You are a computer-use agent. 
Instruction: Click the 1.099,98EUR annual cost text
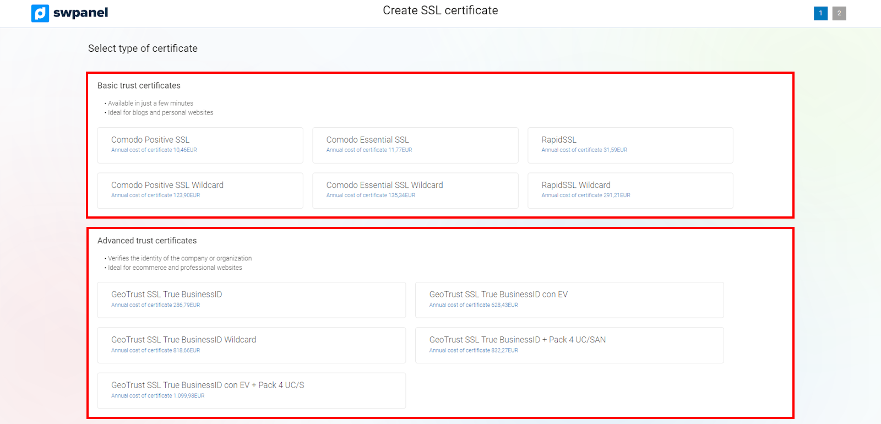(158, 395)
